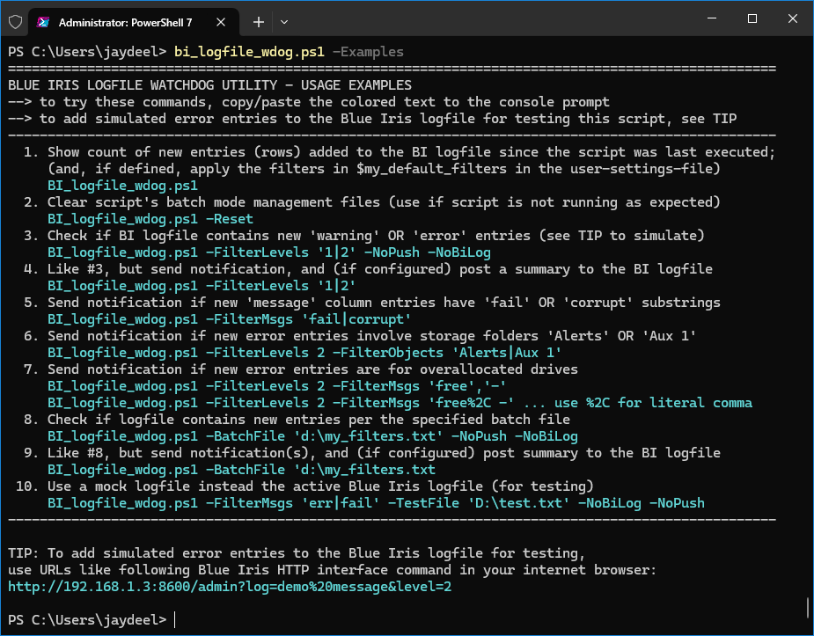Close the terminal window
The width and height of the screenshot is (814, 636).
pyautogui.click(x=793, y=18)
